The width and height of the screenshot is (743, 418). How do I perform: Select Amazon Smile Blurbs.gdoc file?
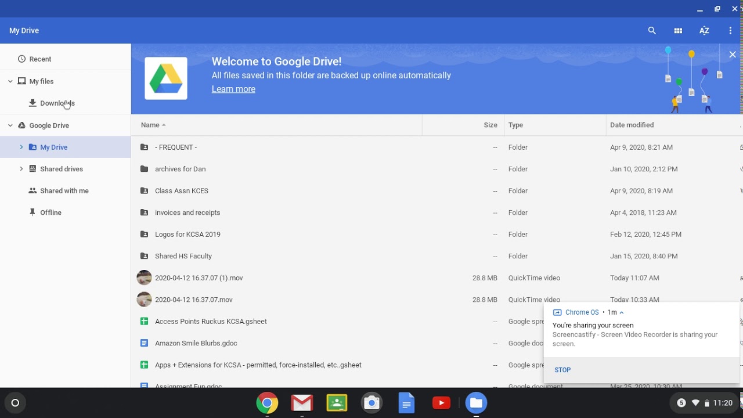coord(196,343)
